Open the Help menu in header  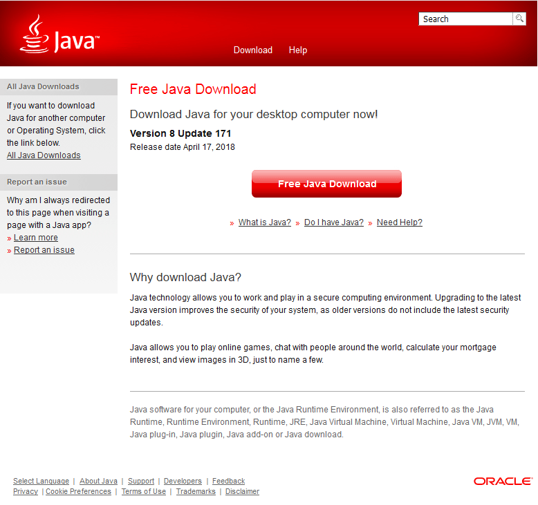click(x=298, y=50)
